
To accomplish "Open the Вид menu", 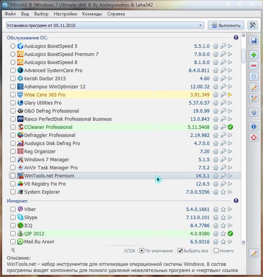I will pyautogui.click(x=25, y=14).
